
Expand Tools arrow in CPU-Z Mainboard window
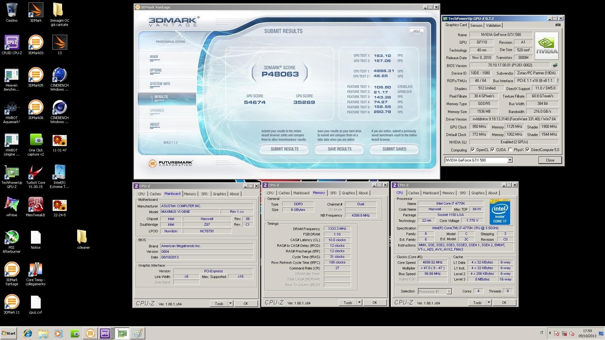[x=230, y=303]
